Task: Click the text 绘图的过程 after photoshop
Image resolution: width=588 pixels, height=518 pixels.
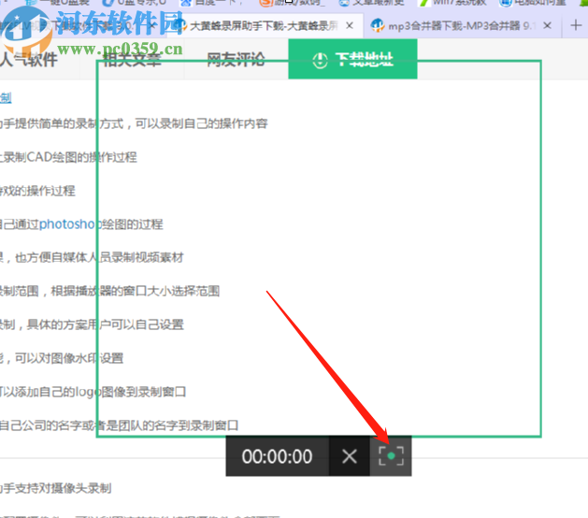Action: click(133, 224)
